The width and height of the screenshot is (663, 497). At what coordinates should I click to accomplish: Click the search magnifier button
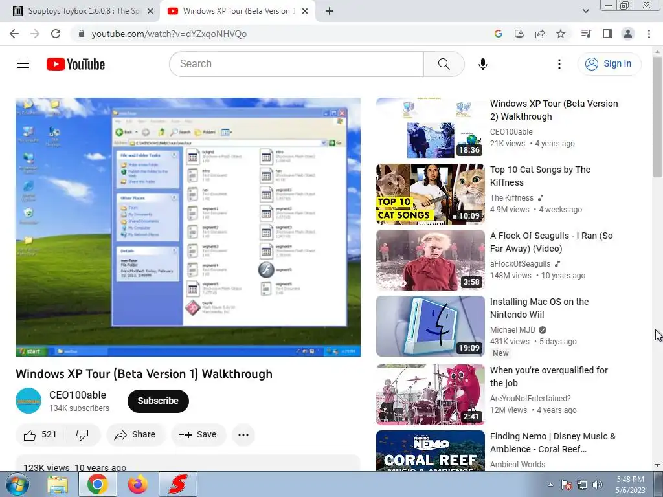[444, 64]
